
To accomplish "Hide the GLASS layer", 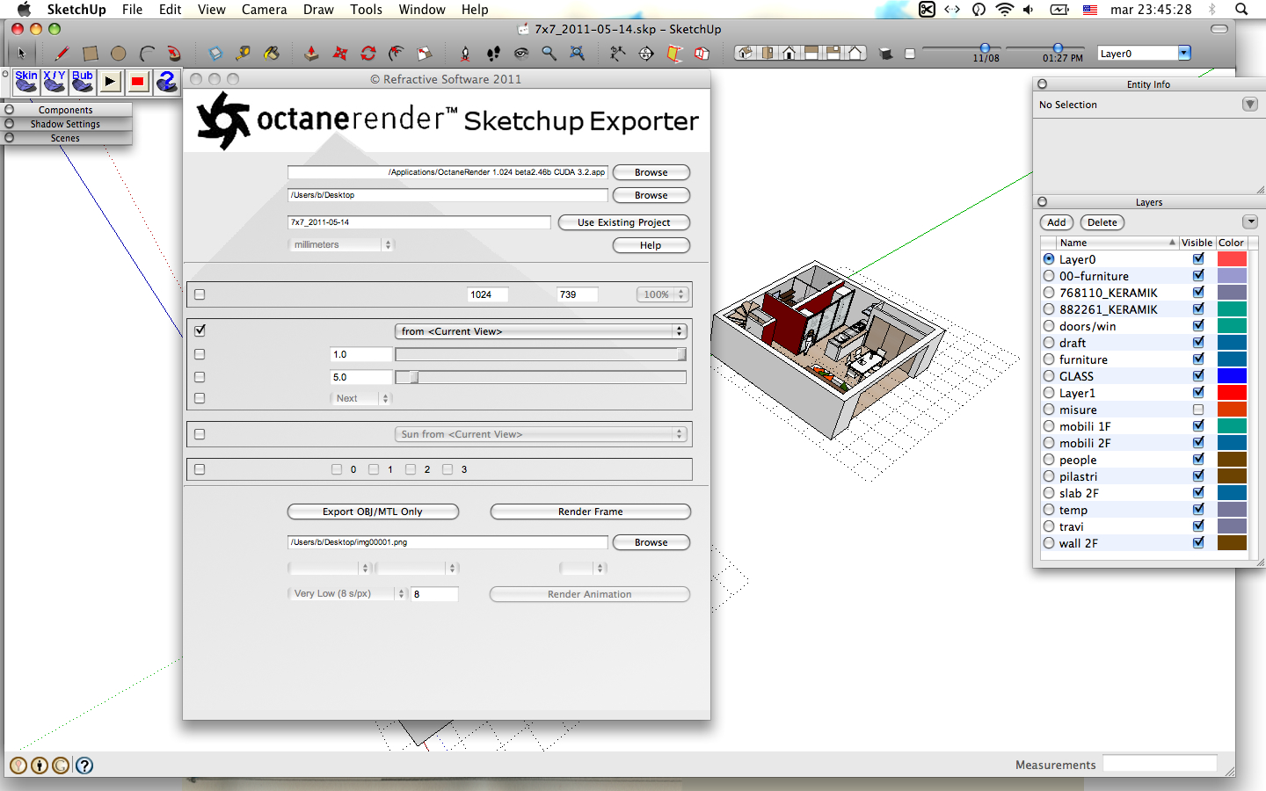I will click(x=1198, y=376).
